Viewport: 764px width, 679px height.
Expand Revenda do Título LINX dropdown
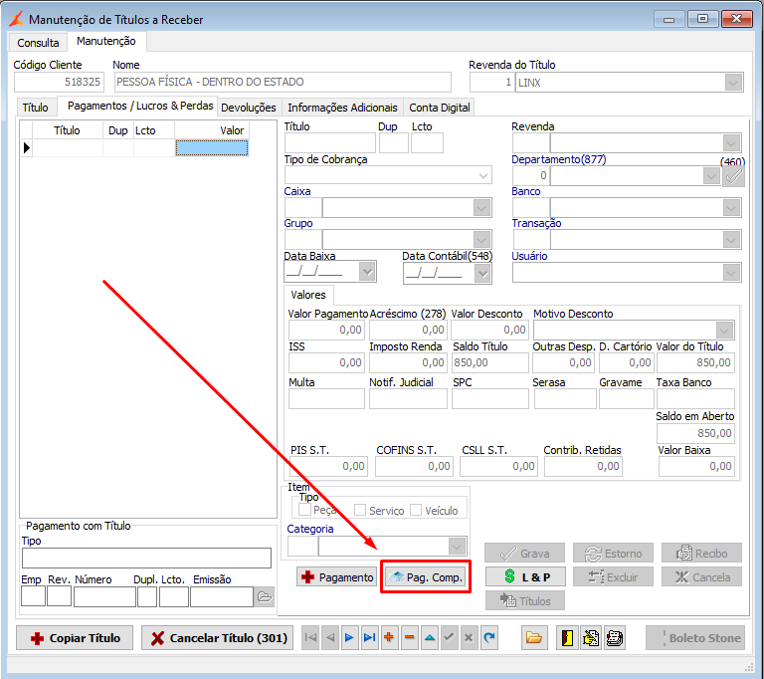click(733, 83)
